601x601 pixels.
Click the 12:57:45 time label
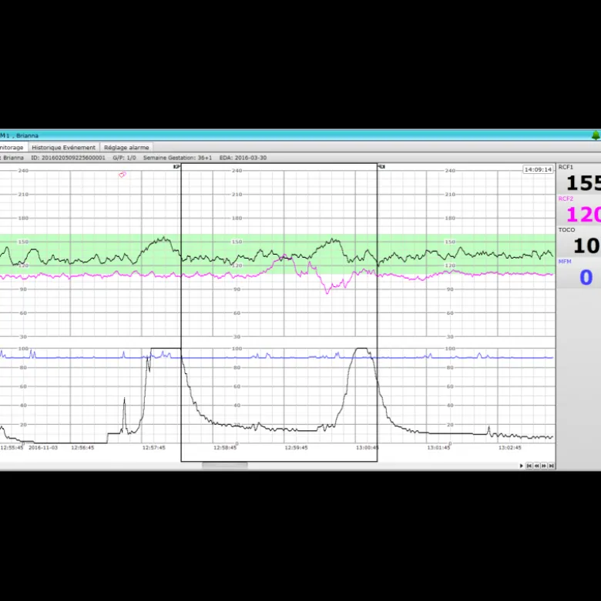pyautogui.click(x=154, y=447)
